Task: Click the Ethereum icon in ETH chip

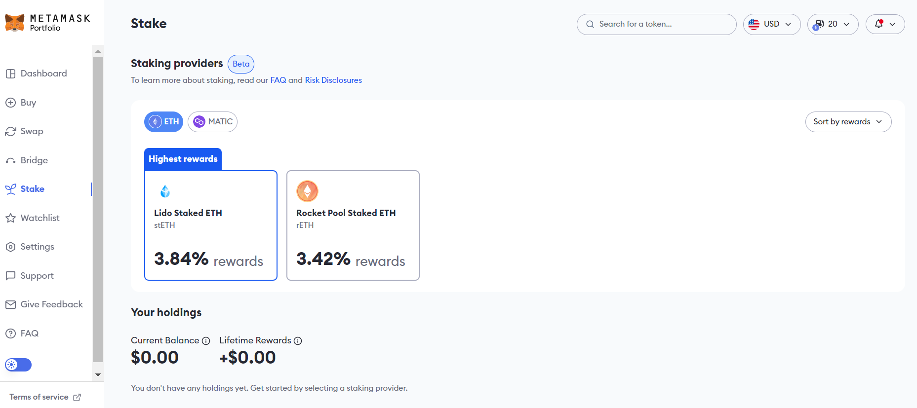Action: coord(155,122)
